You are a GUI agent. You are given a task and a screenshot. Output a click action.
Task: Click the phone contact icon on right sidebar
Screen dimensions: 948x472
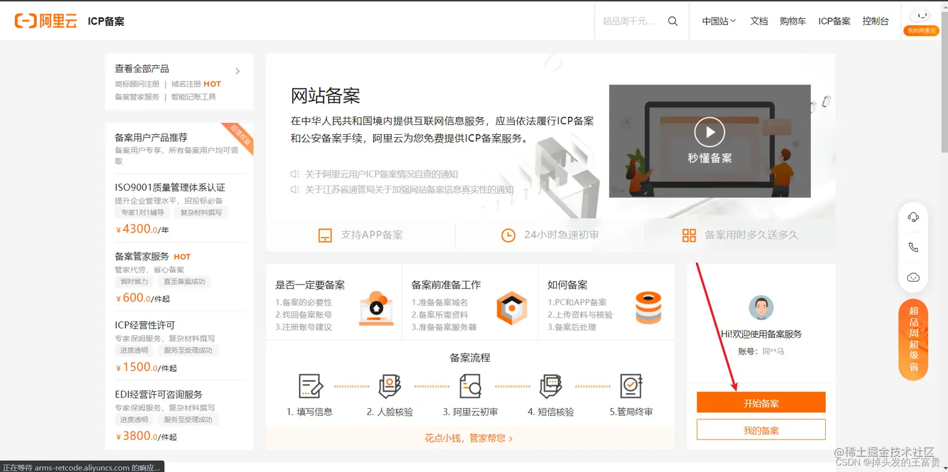click(x=913, y=246)
